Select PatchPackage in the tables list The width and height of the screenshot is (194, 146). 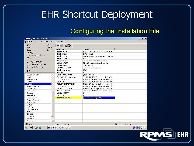coord(38,79)
